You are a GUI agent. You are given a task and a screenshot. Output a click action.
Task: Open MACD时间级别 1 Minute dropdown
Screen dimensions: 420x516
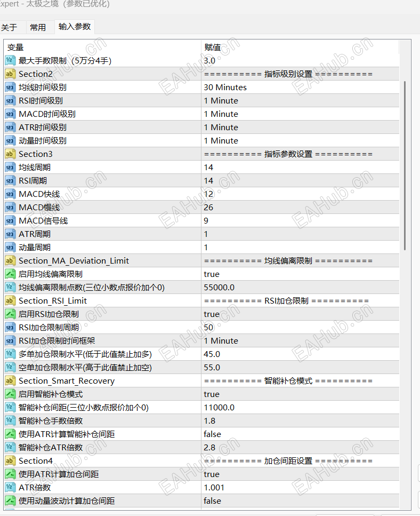click(x=300, y=114)
